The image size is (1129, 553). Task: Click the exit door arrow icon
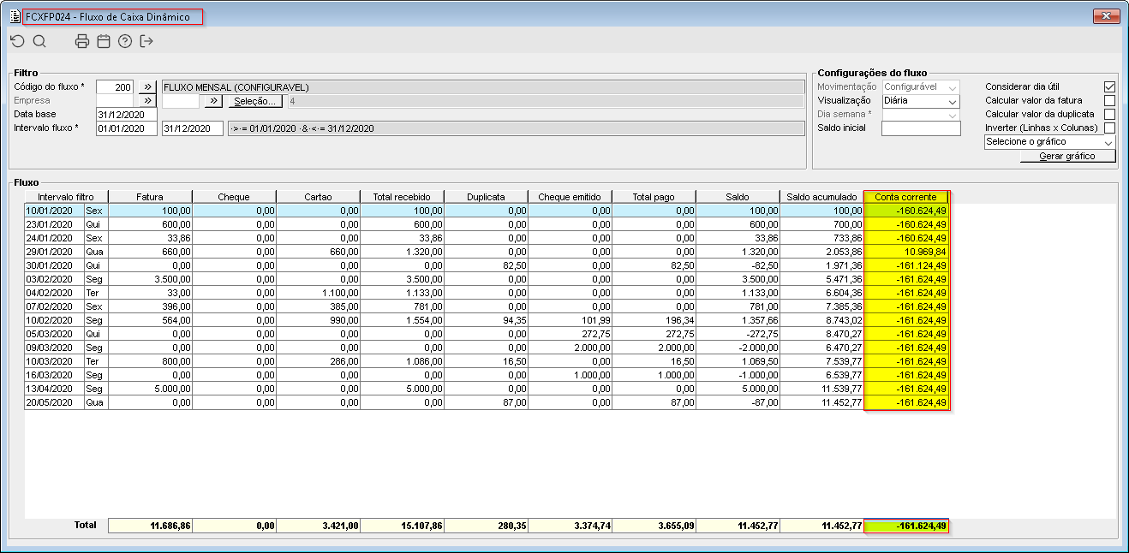pyautogui.click(x=146, y=41)
